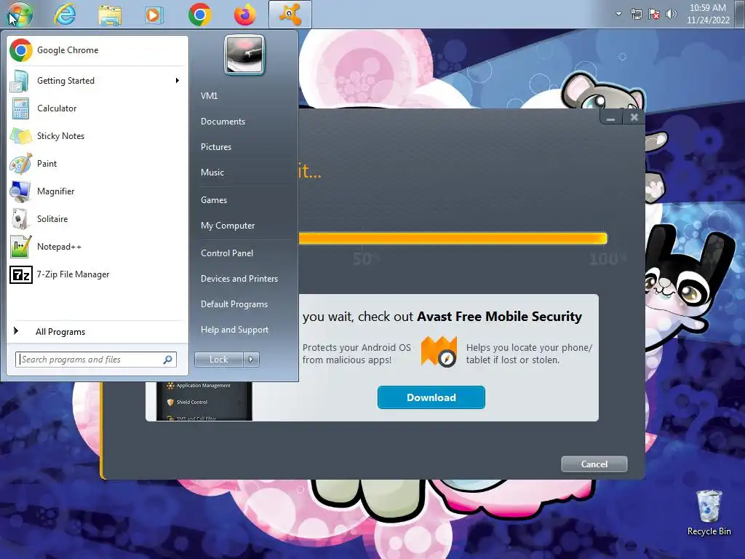Click the network tray icon
This screenshot has width=745, height=559.
pos(636,14)
